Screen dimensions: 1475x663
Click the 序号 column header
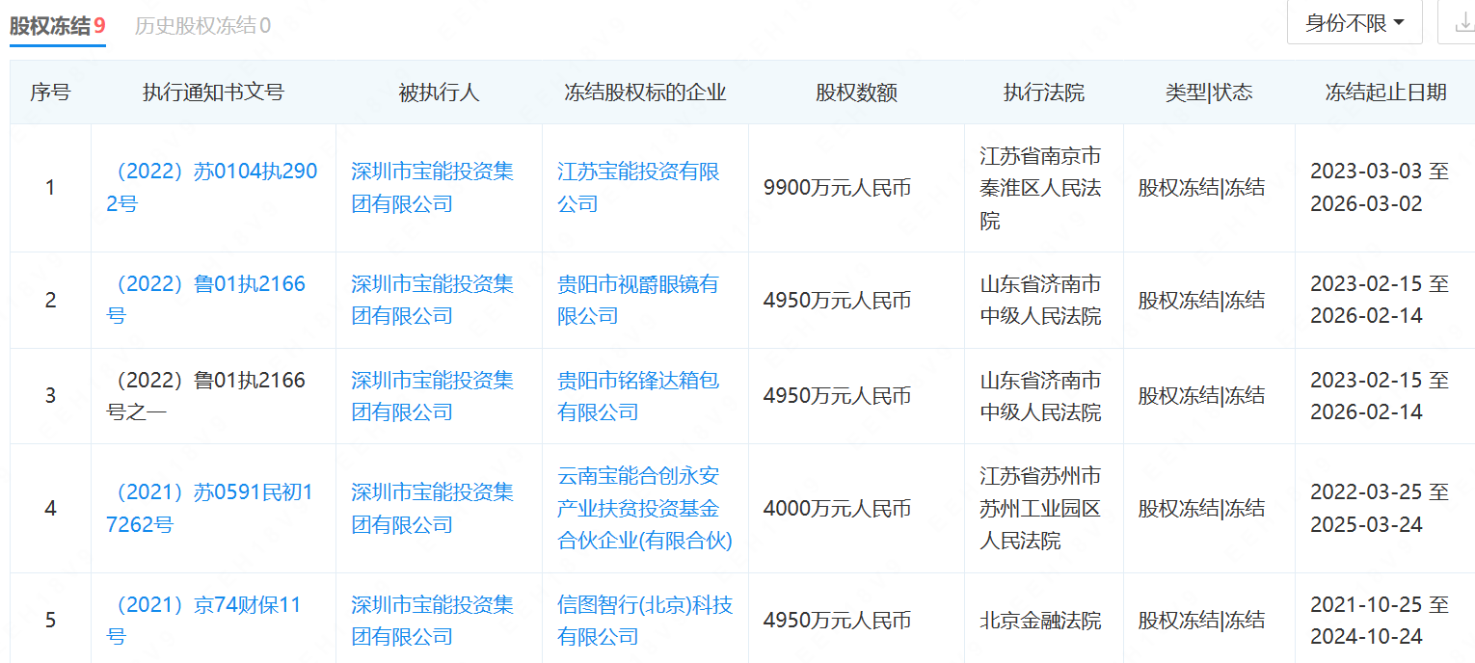pyautogui.click(x=50, y=93)
